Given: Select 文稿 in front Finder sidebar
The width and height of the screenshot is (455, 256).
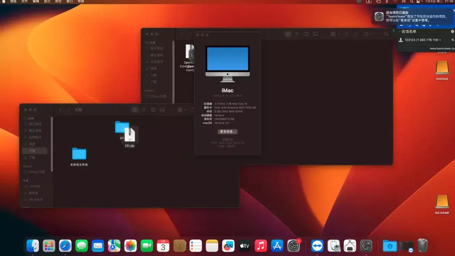Looking at the screenshot, I should 35,150.
